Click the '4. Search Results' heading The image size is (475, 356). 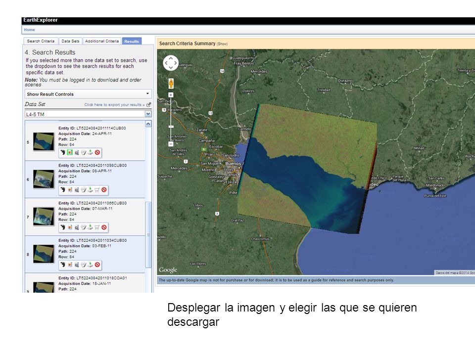pos(50,52)
